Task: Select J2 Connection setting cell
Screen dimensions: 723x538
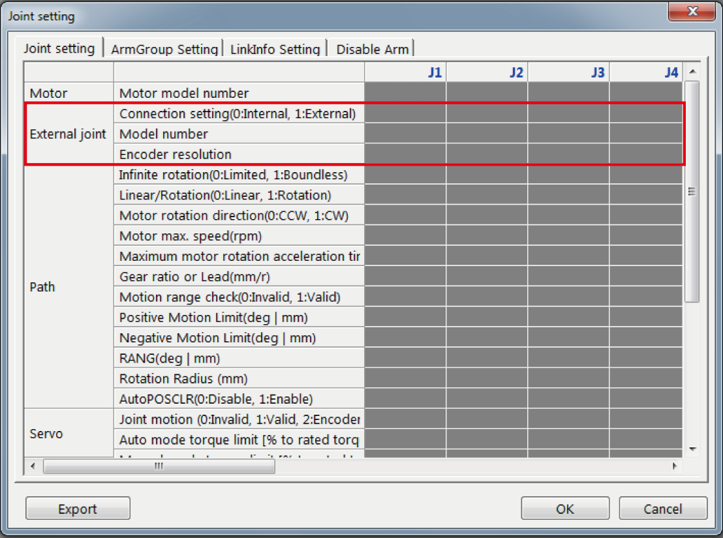Action: click(487, 113)
